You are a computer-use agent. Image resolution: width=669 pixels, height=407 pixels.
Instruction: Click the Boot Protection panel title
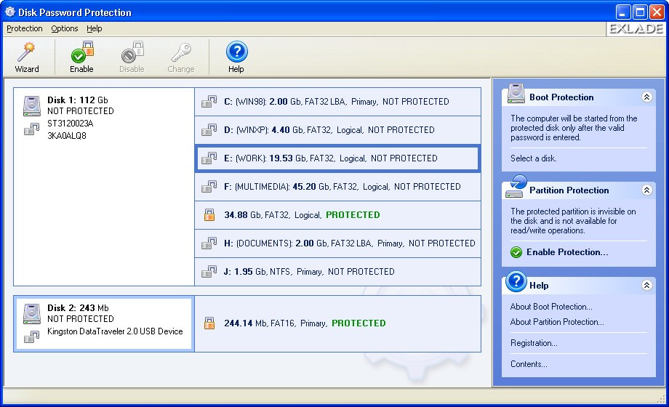point(561,97)
